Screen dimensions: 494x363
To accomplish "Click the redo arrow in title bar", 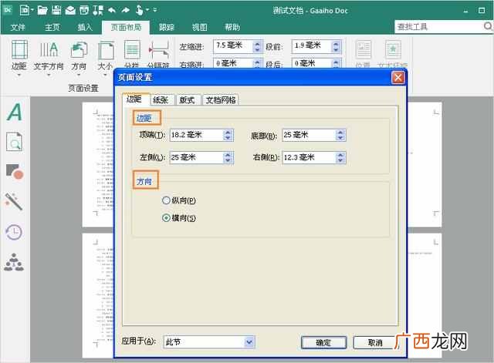I will (x=125, y=10).
